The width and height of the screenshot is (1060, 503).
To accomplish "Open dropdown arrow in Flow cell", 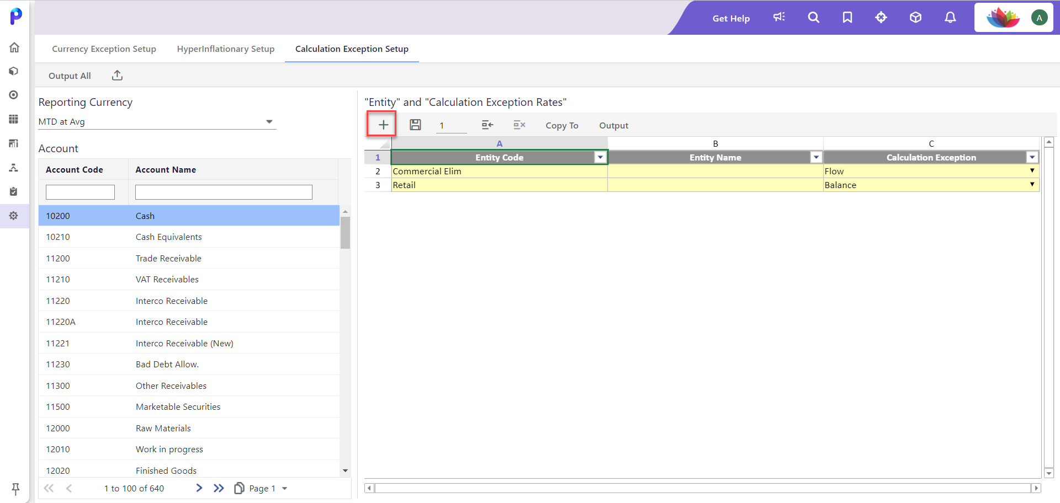I will coord(1032,171).
